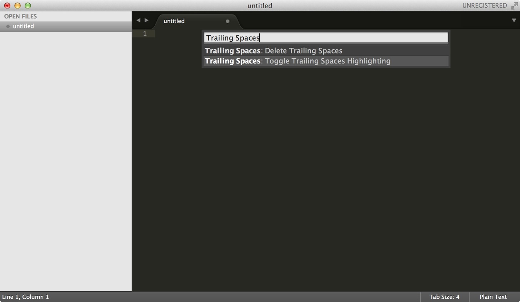
Task: Run Toggle Trailing Spaces Highlighting command
Action: [326, 61]
